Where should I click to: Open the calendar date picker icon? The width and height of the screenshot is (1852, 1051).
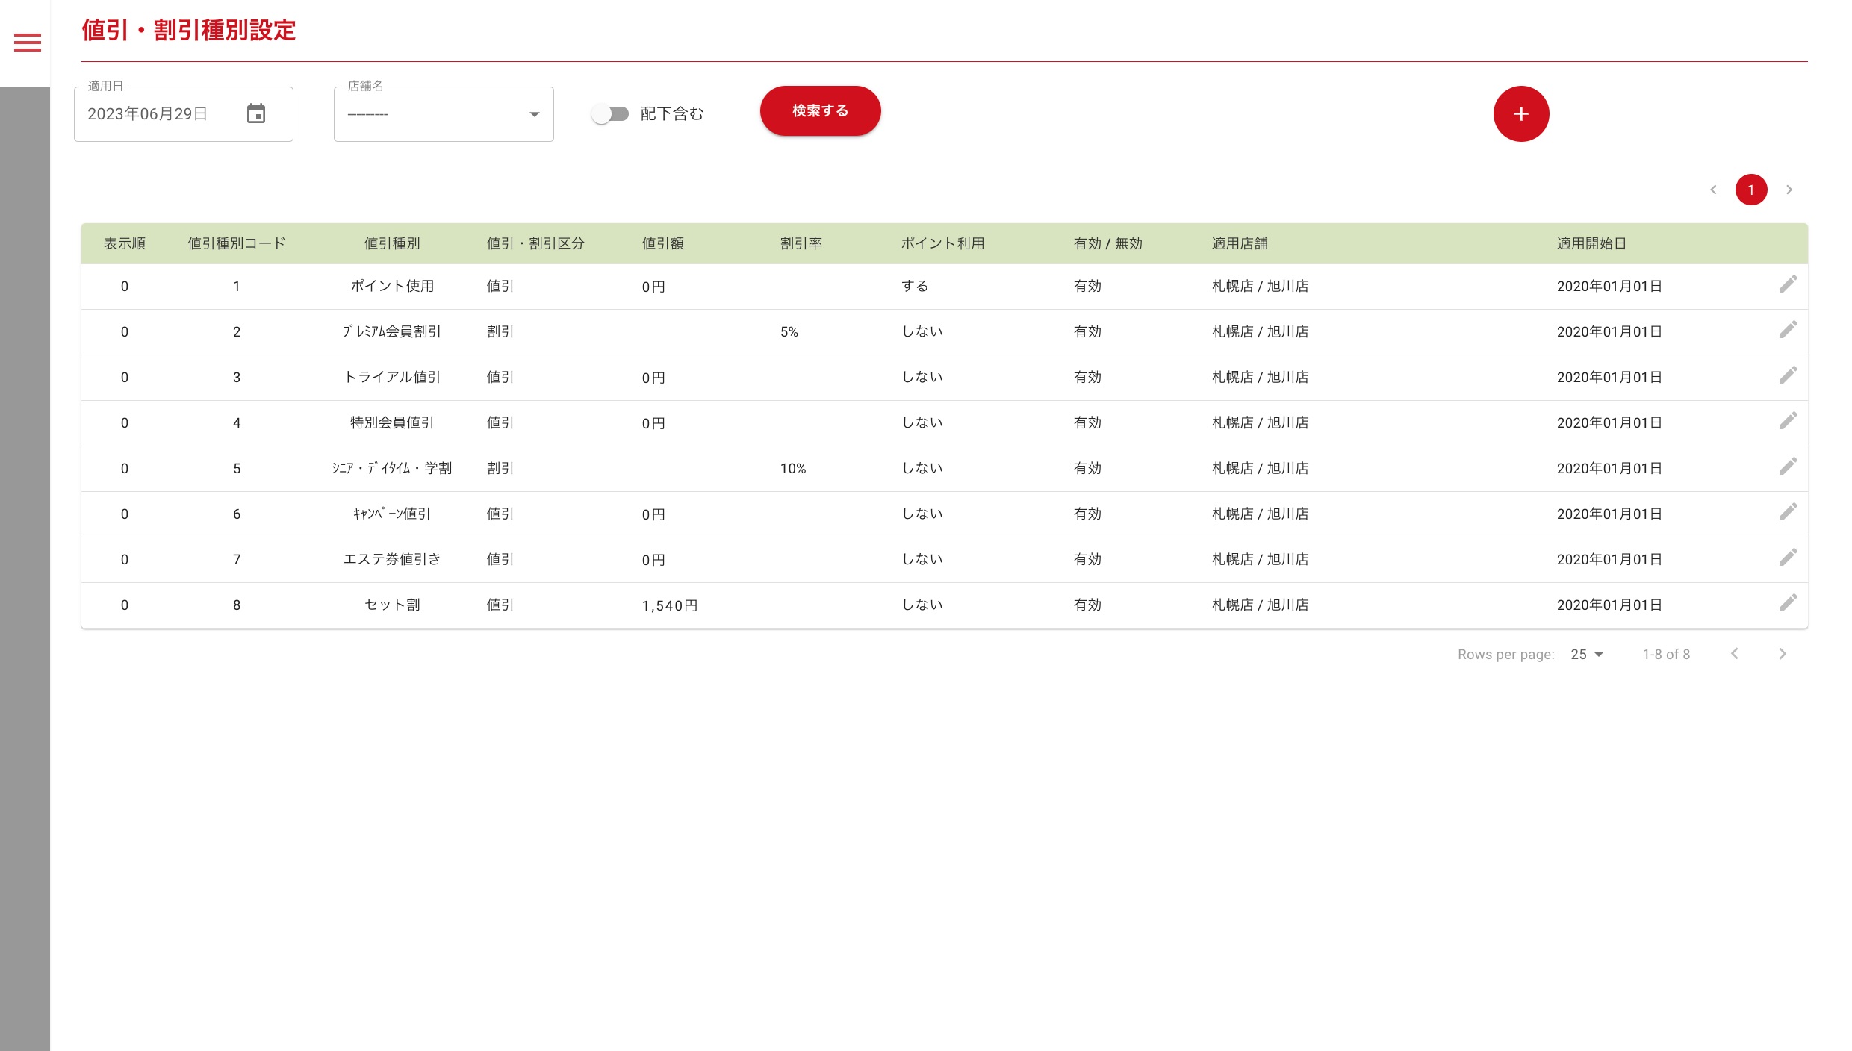[256, 113]
